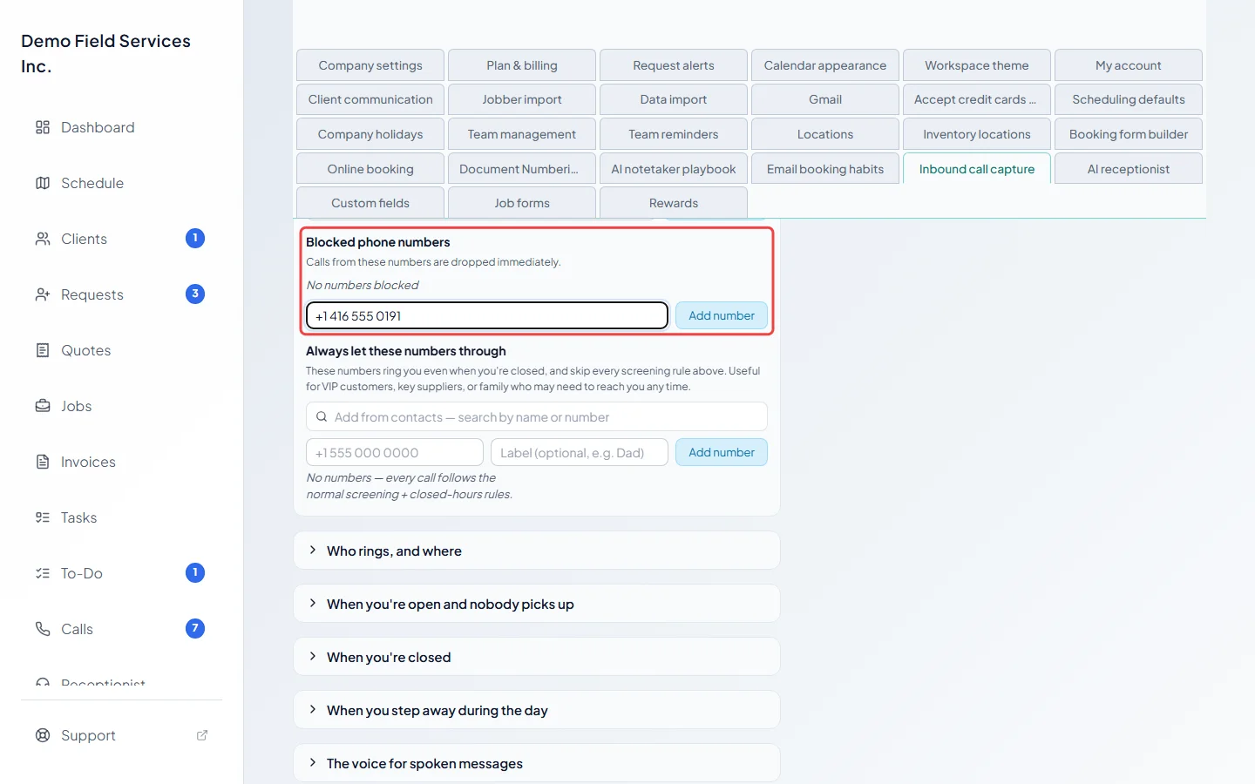Expand 'When you step away during the day'
This screenshot has width=1255, height=784.
pos(537,710)
